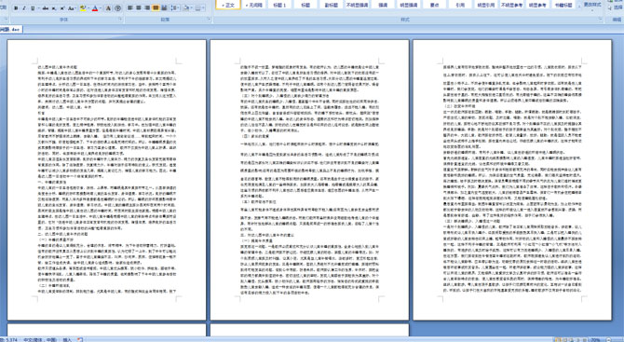The height and width of the screenshot is (342, 624).
Task: Toggle justify alignment button
Action: click(156, 7)
